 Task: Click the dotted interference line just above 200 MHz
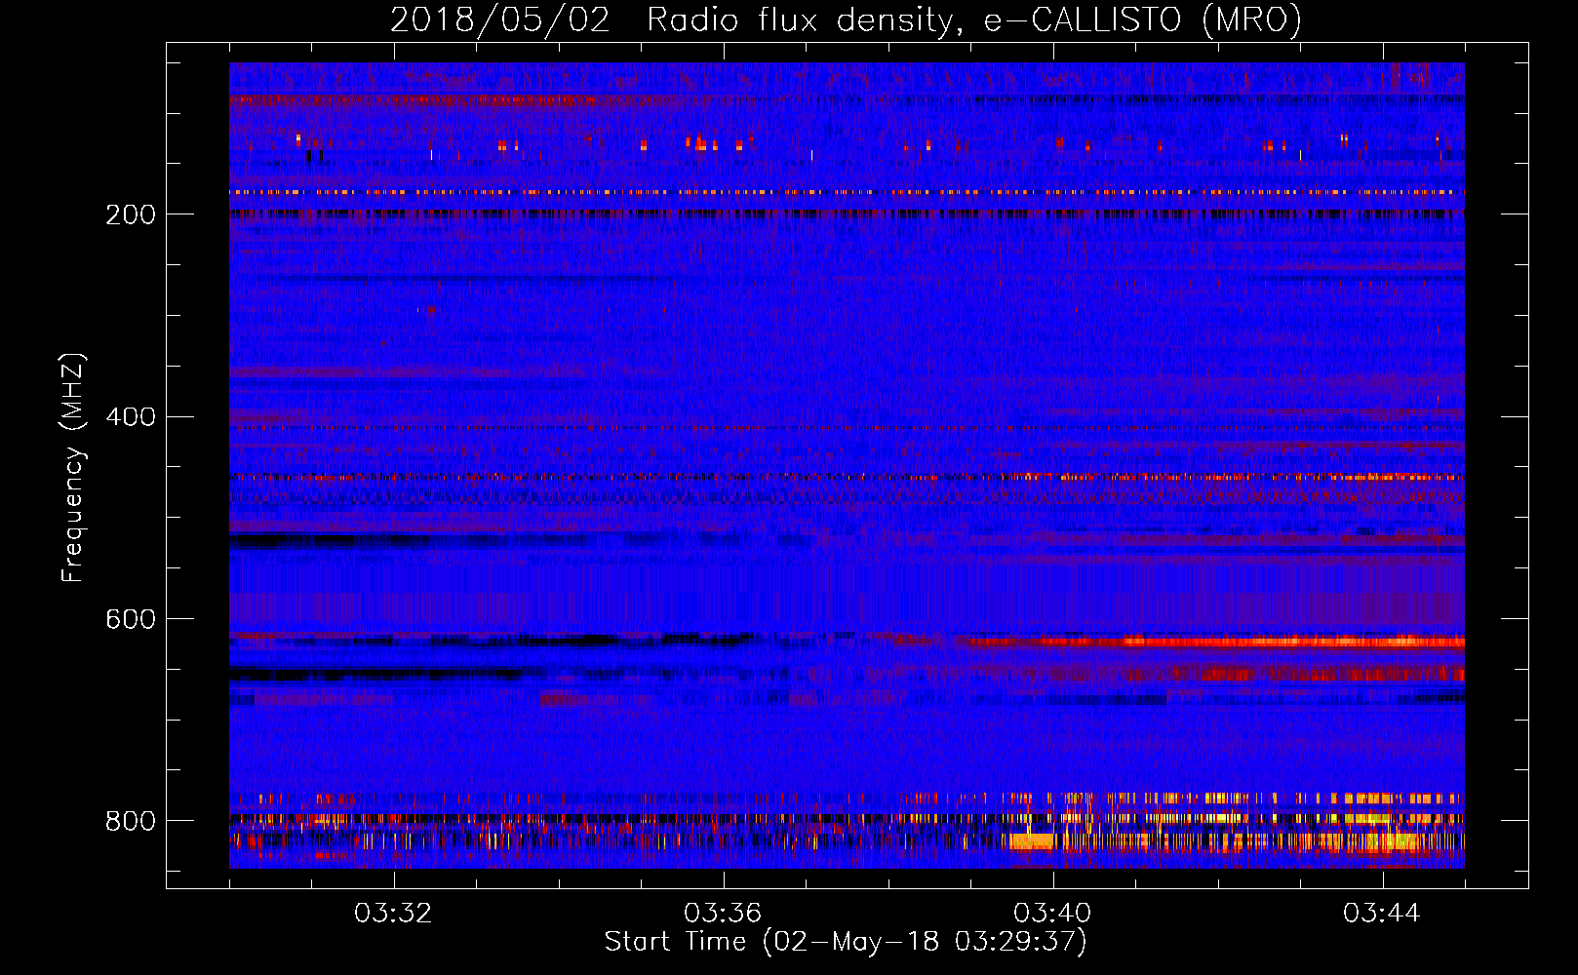coord(847,192)
